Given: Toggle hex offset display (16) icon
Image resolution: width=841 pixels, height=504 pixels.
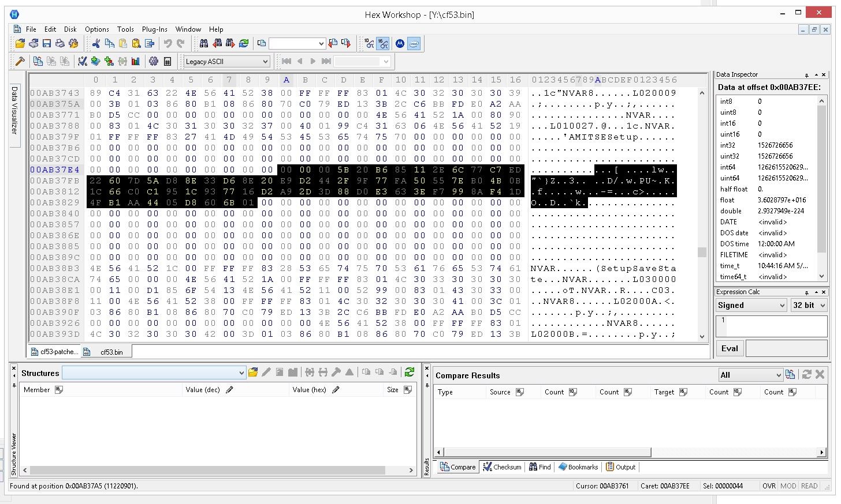Looking at the screenshot, I should pyautogui.click(x=383, y=43).
